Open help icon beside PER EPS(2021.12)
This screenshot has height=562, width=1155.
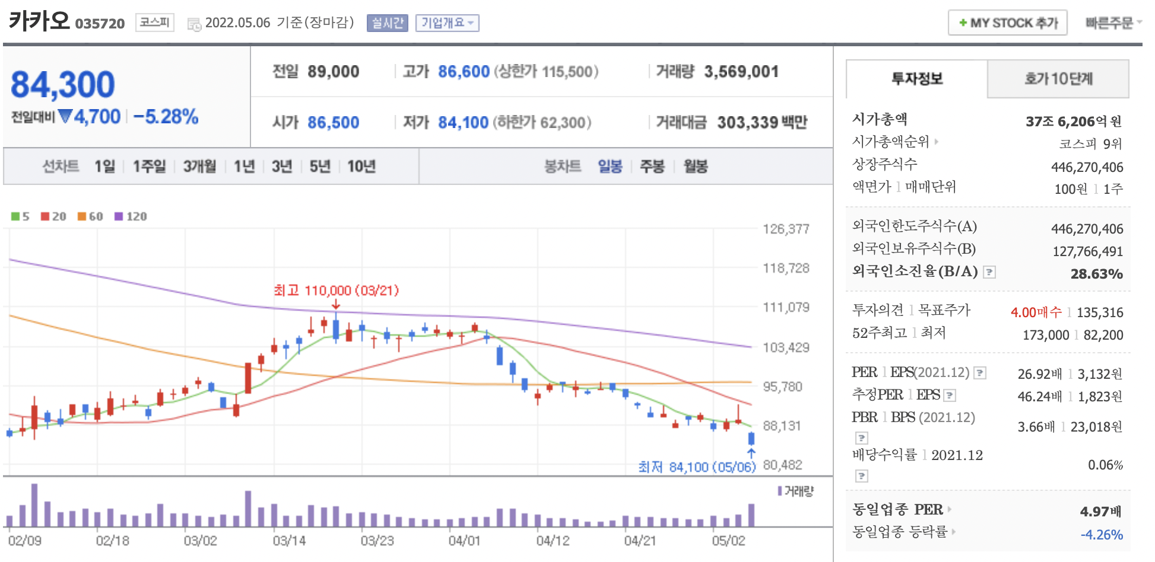980,373
